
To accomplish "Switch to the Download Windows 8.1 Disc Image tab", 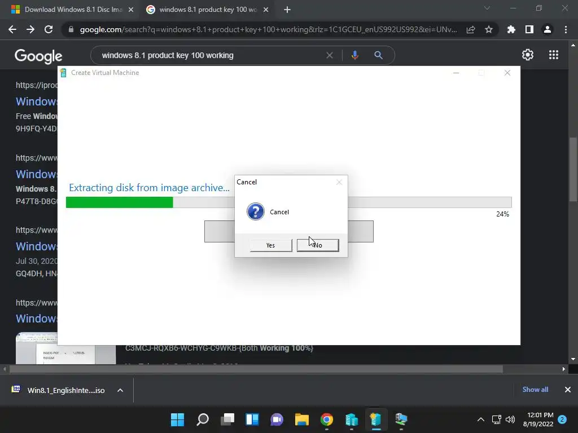I will coord(73,10).
